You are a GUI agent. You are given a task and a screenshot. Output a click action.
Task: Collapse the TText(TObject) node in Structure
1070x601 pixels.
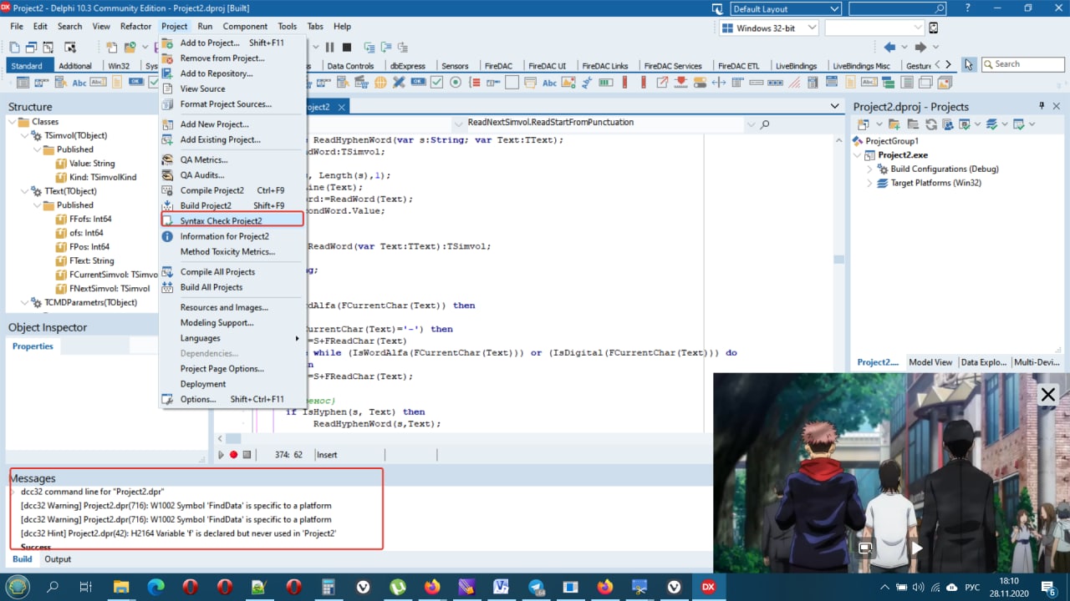click(24, 191)
